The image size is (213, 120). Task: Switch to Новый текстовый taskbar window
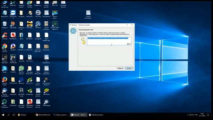point(97,115)
